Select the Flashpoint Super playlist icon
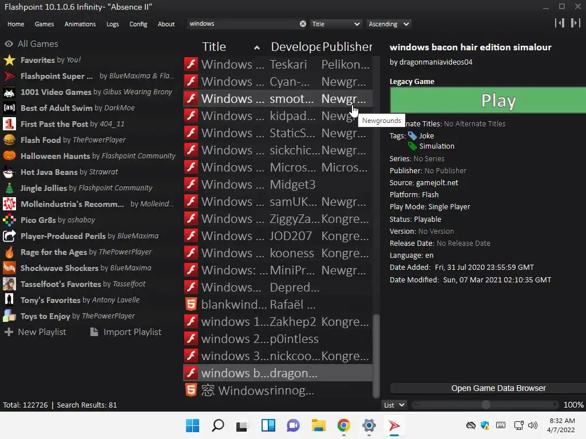The height and width of the screenshot is (439, 586). (x=9, y=76)
